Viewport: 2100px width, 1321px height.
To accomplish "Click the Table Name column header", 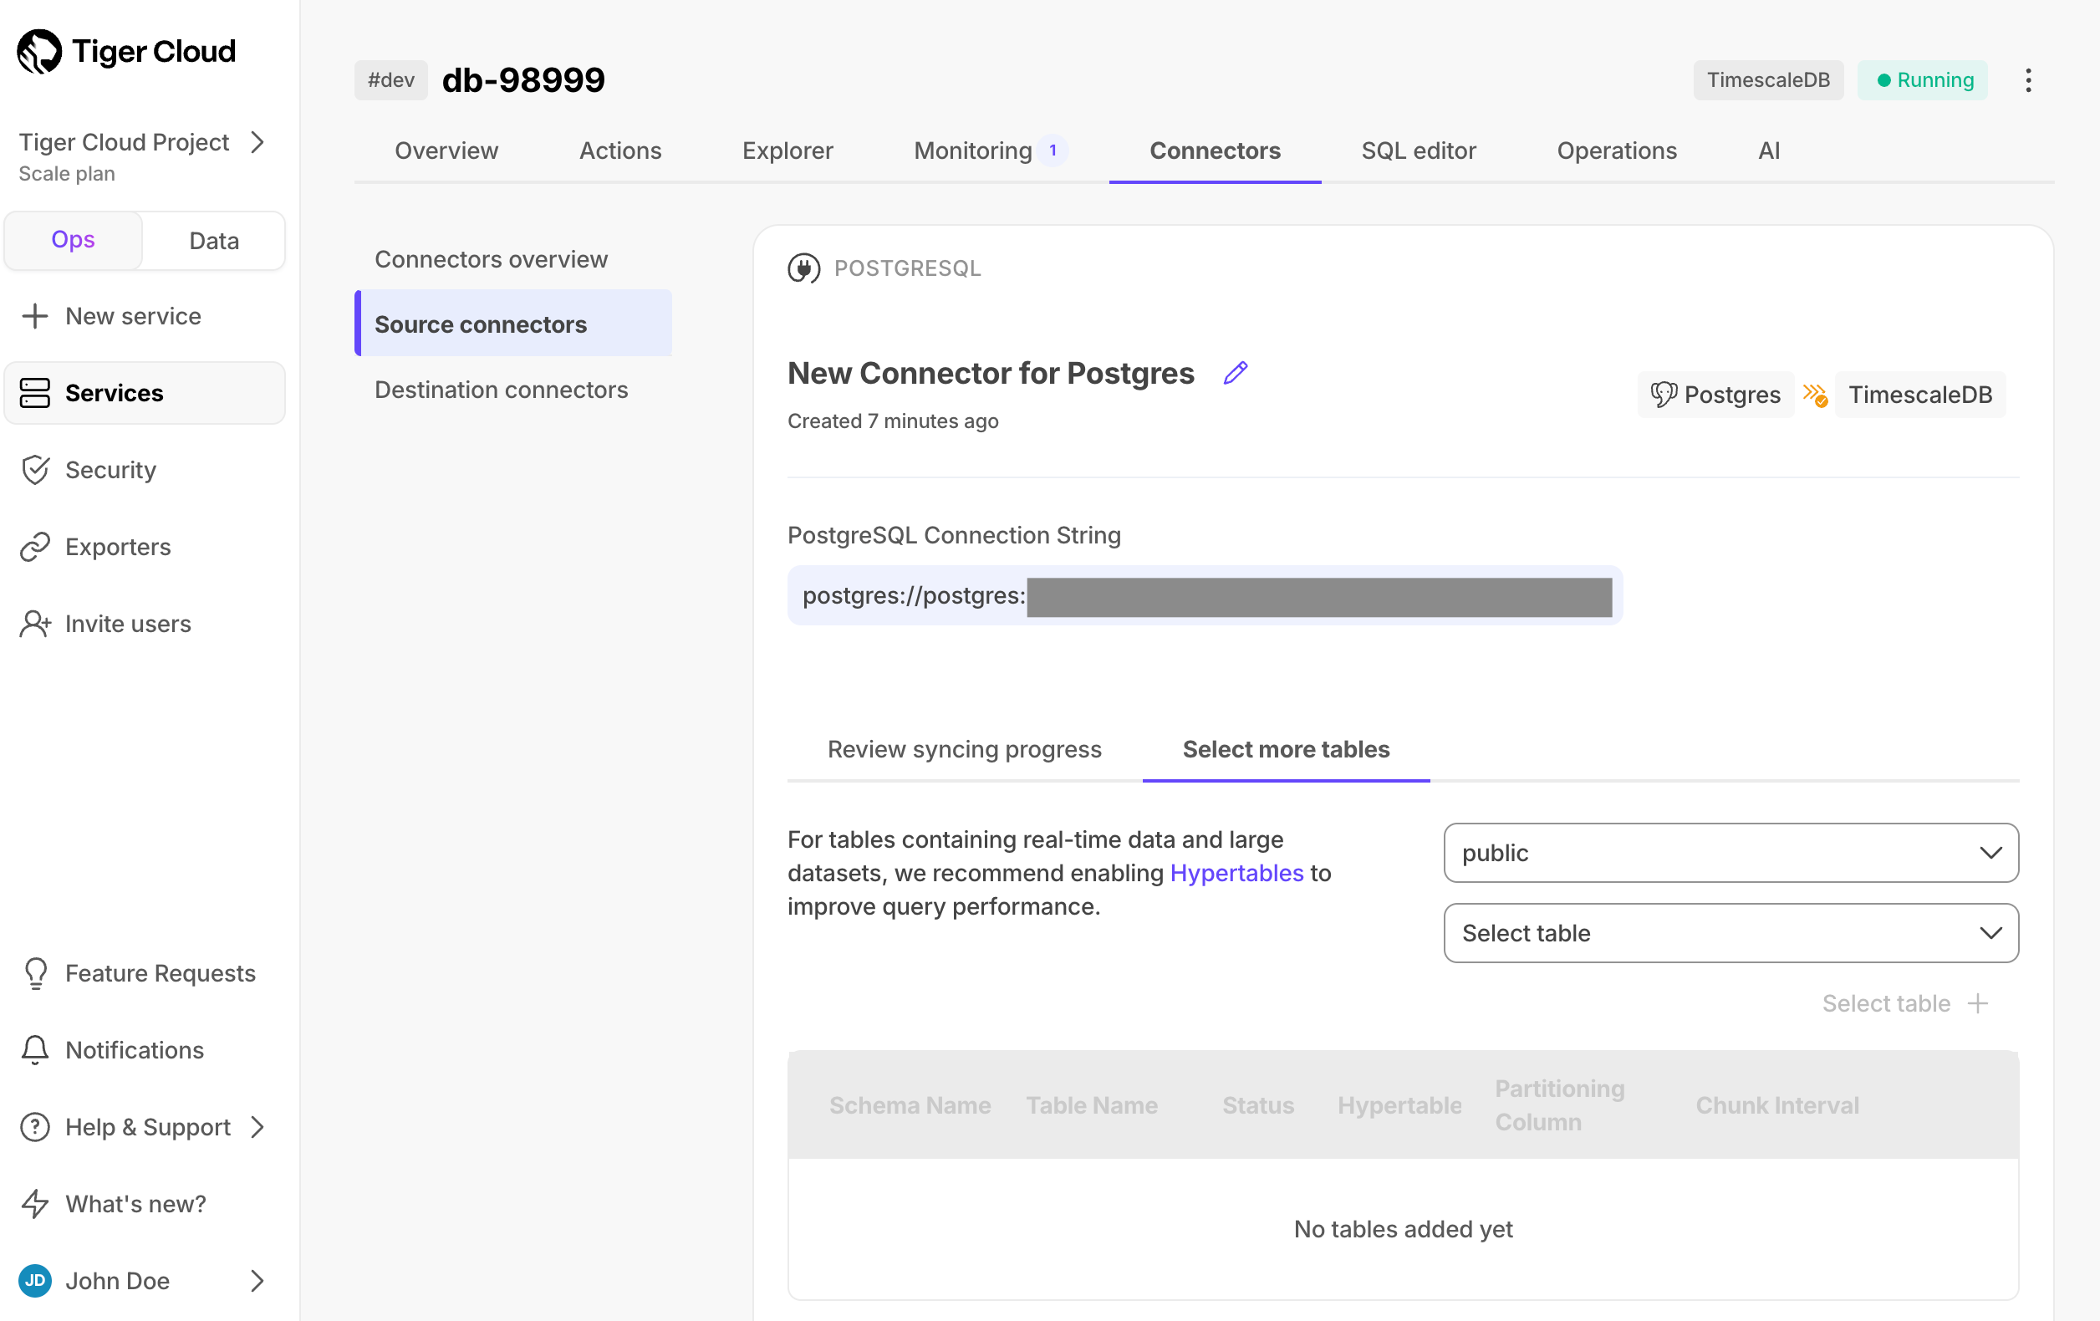I will [1092, 1105].
